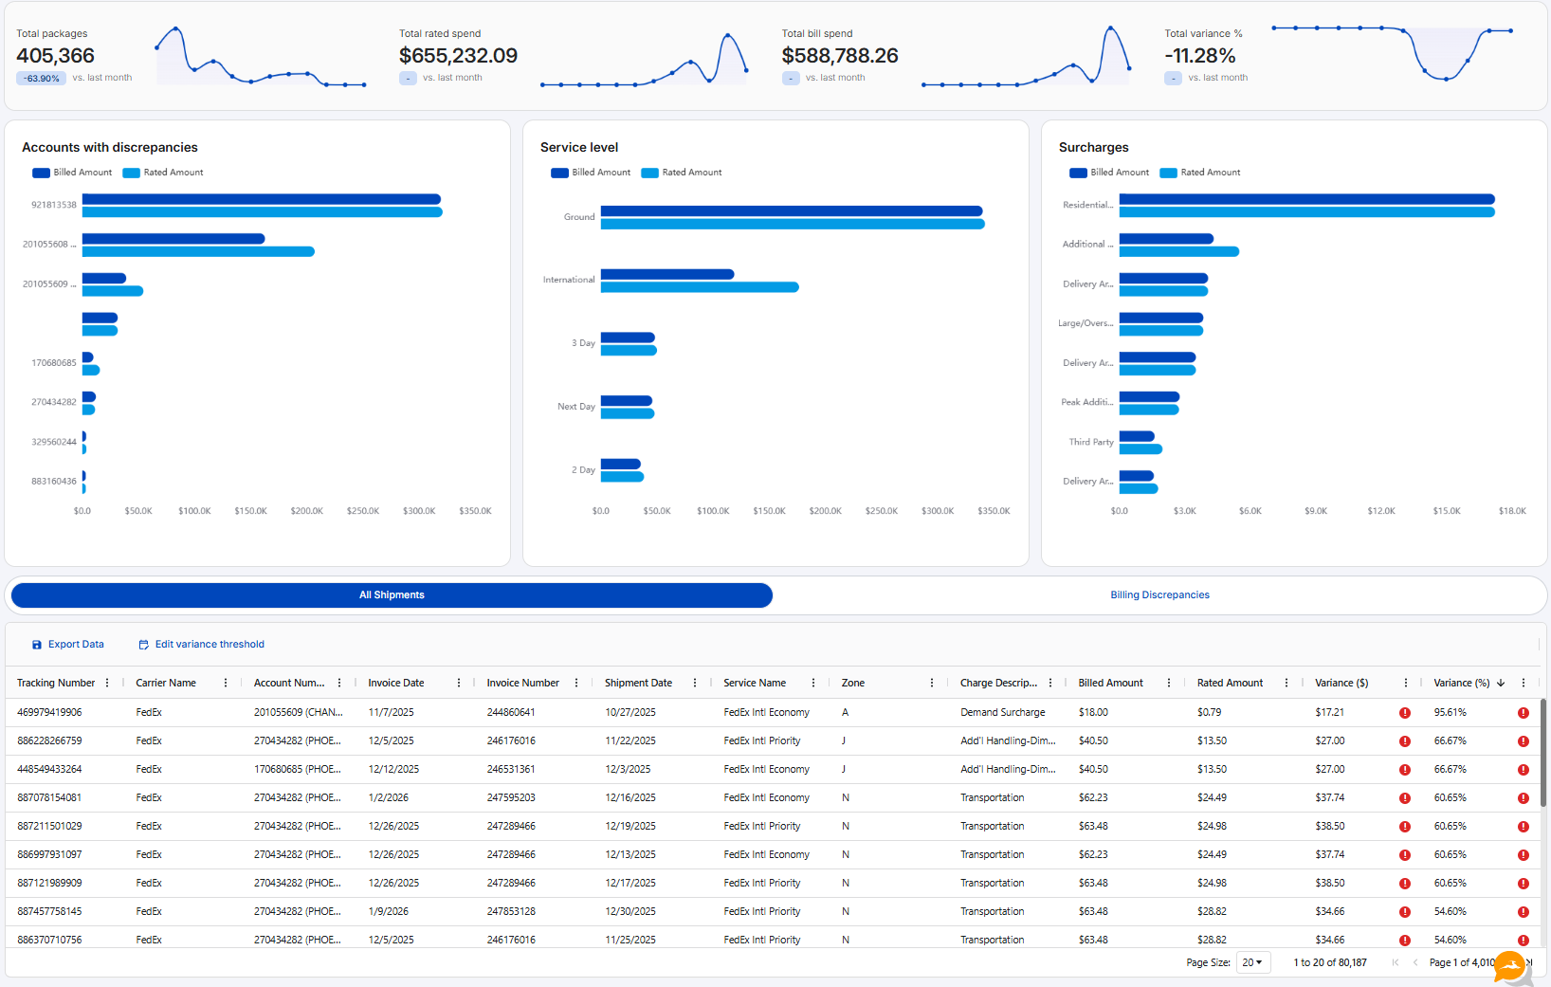Toggle Rated Amount legend in Surcharges chart
1551x987 pixels.
tap(1200, 173)
